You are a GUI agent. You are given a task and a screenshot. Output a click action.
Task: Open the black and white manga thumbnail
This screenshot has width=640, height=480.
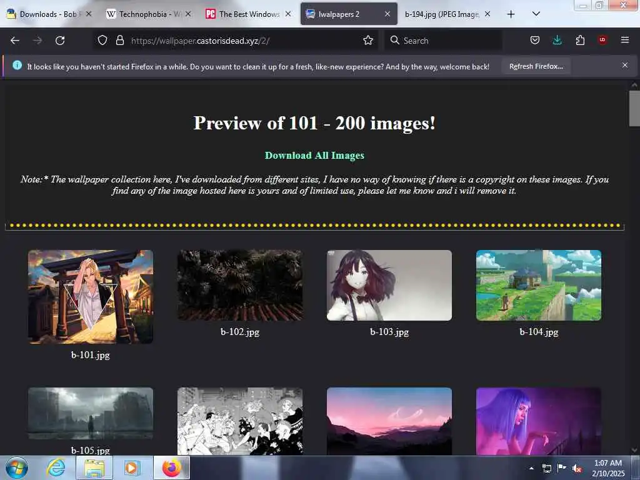pos(240,421)
